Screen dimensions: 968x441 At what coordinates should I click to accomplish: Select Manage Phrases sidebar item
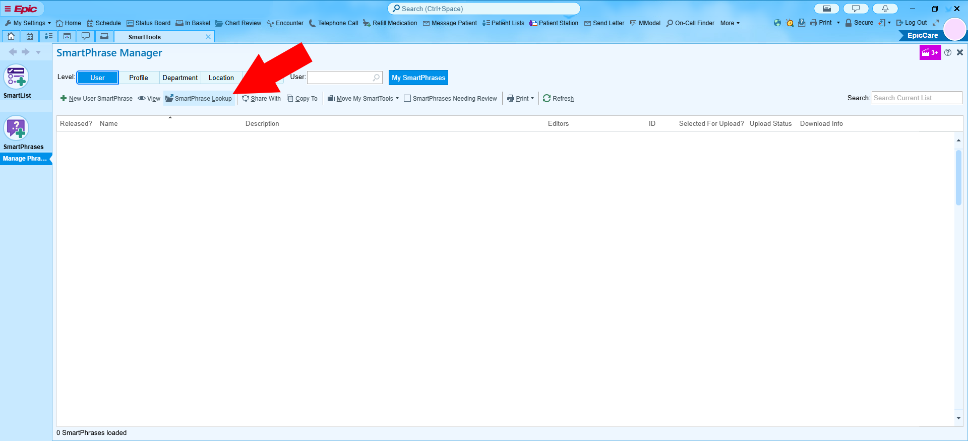pos(25,159)
